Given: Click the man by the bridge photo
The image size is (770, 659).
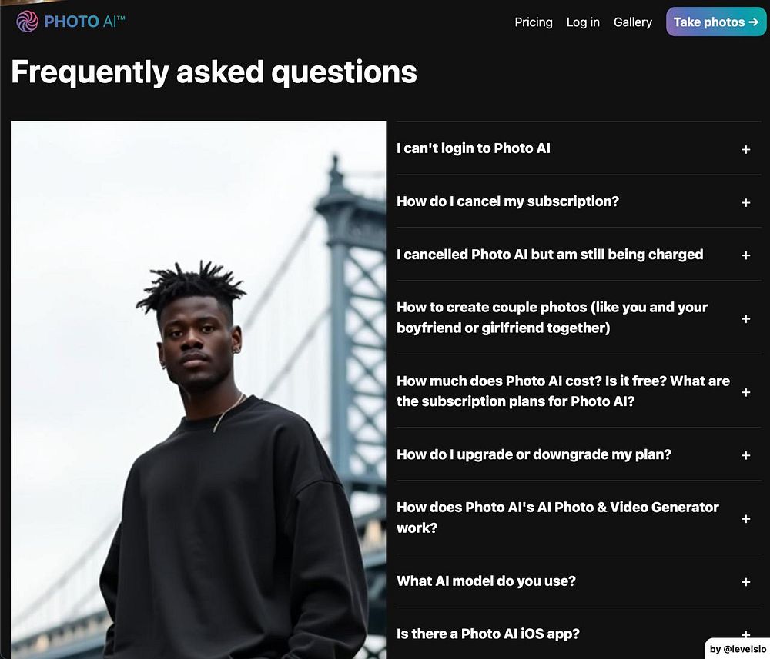Looking at the screenshot, I should tap(199, 390).
